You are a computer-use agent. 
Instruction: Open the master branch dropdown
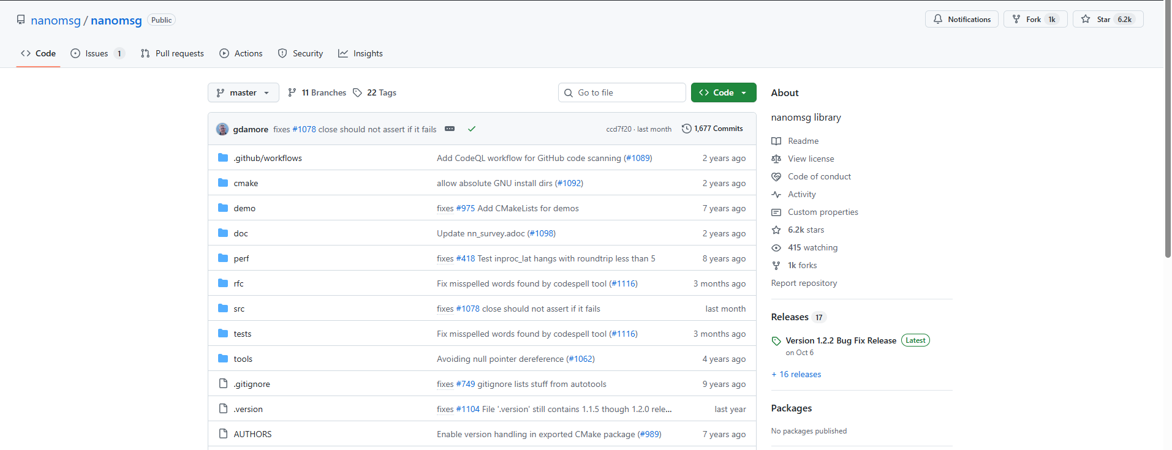coord(243,92)
